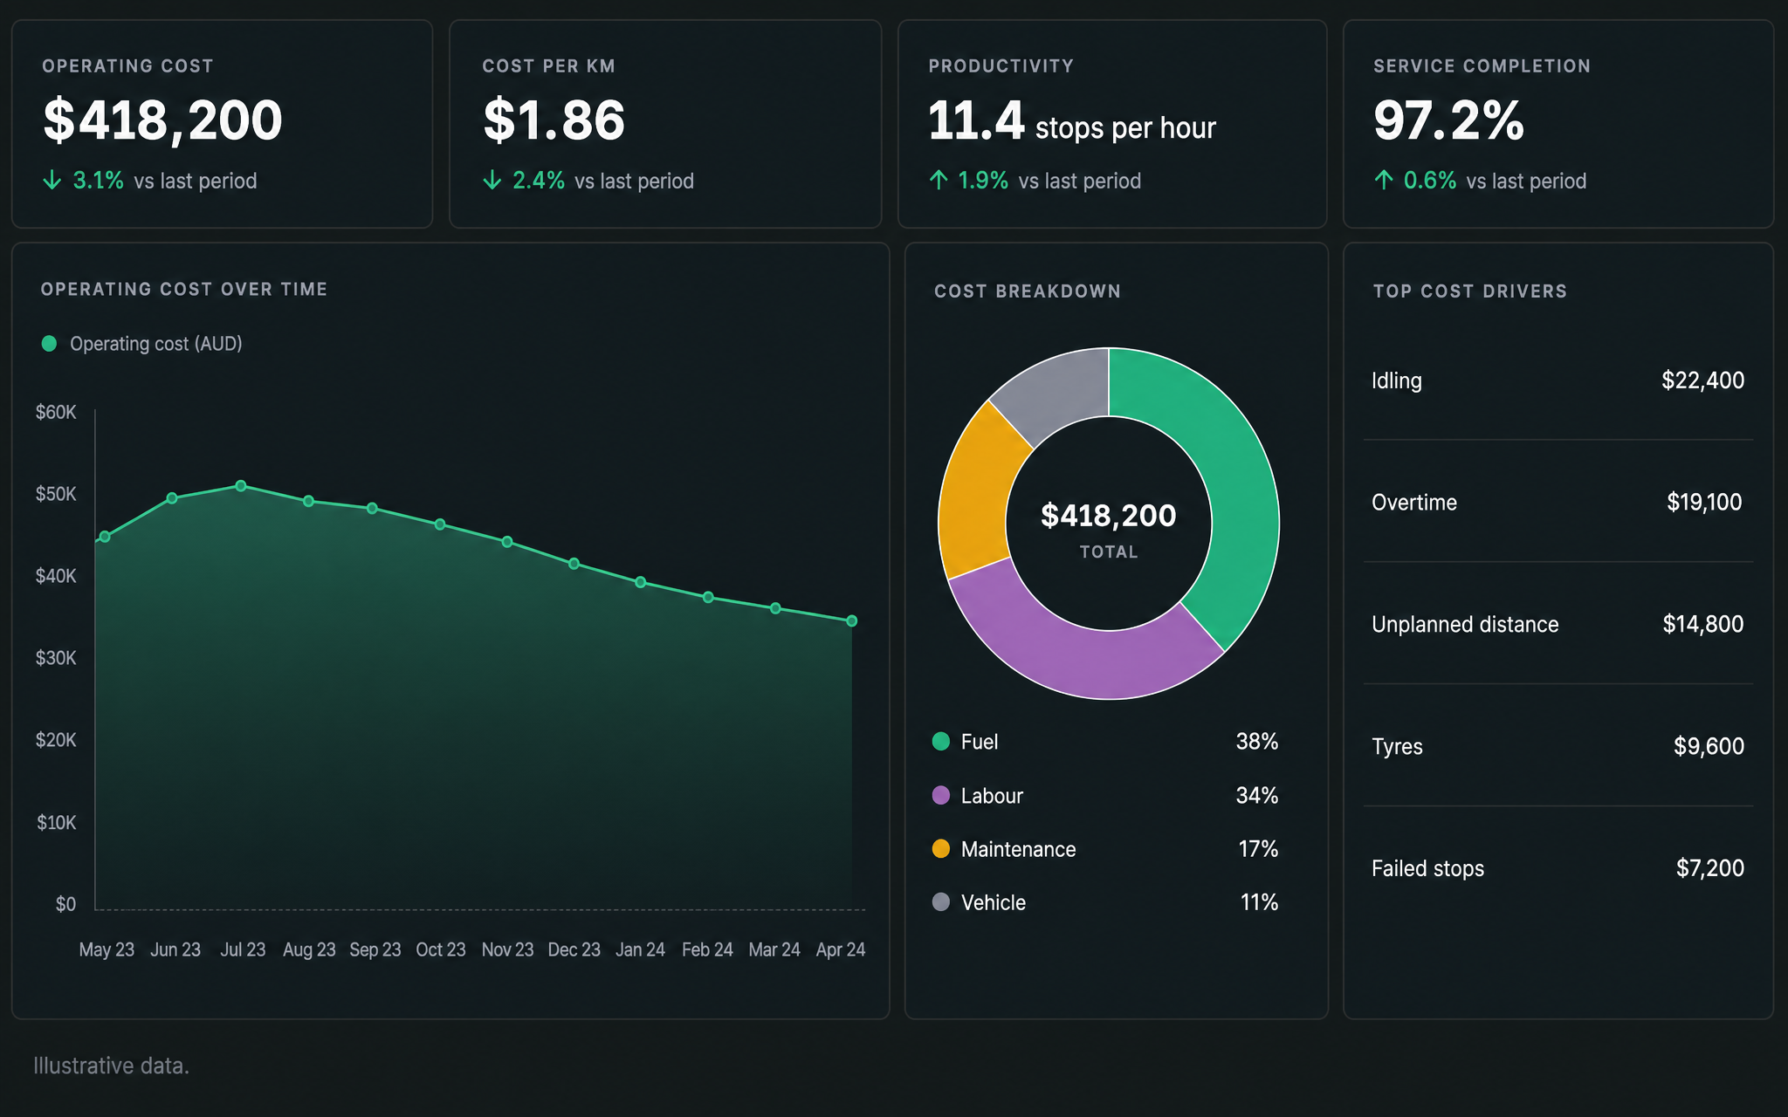
Task: Click the purple Labour legend dot
Action: (941, 795)
